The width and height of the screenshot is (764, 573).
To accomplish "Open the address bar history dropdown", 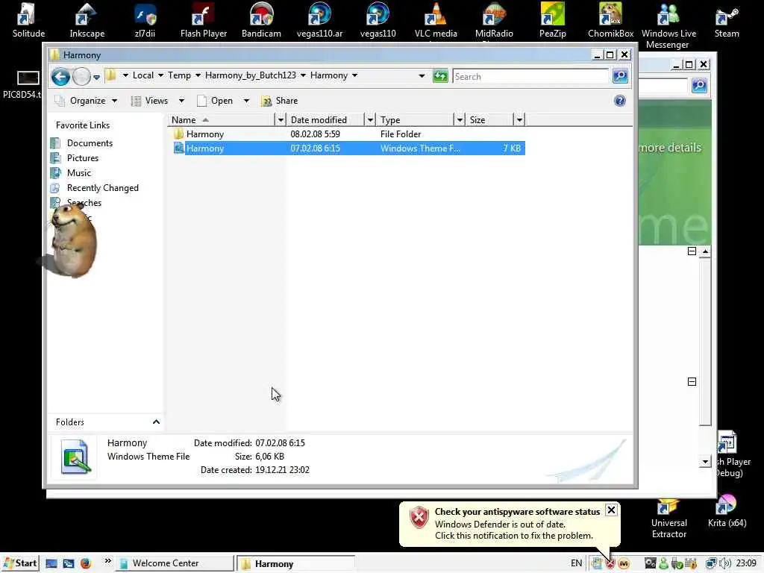I will (x=422, y=76).
